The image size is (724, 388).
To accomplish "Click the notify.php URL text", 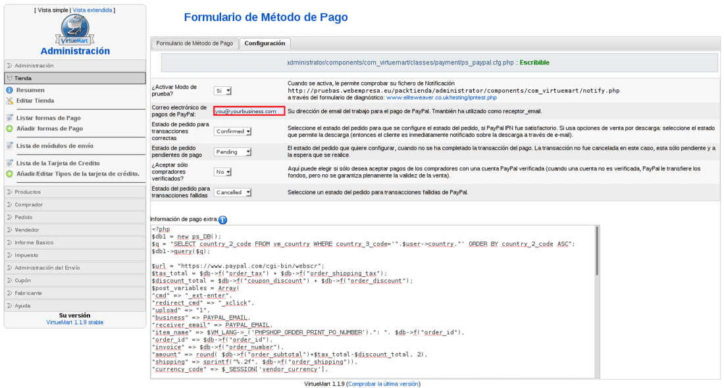I will tap(453, 91).
